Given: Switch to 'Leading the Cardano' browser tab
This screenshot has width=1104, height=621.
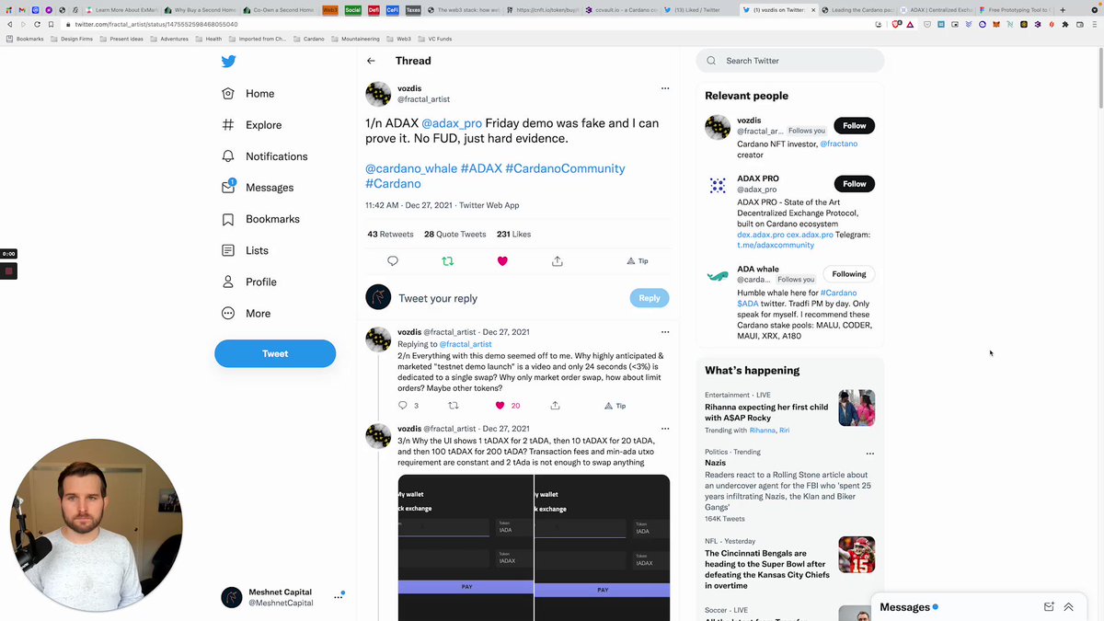Looking at the screenshot, I should (857, 9).
